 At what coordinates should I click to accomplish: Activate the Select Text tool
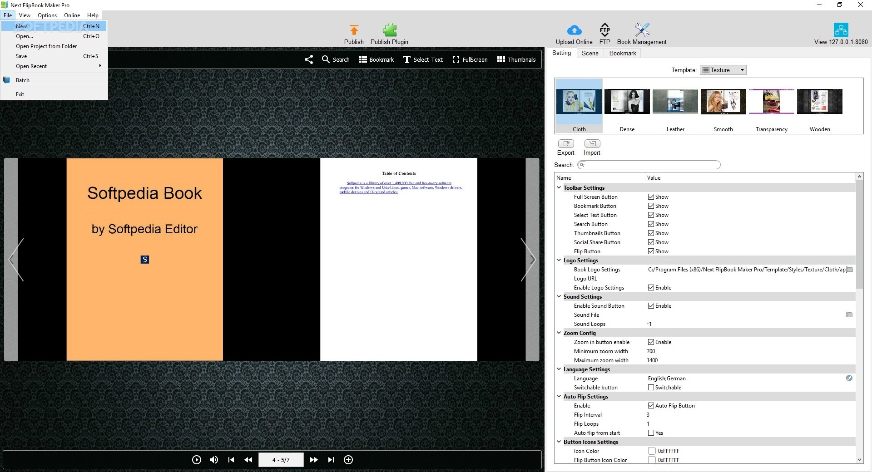(423, 59)
